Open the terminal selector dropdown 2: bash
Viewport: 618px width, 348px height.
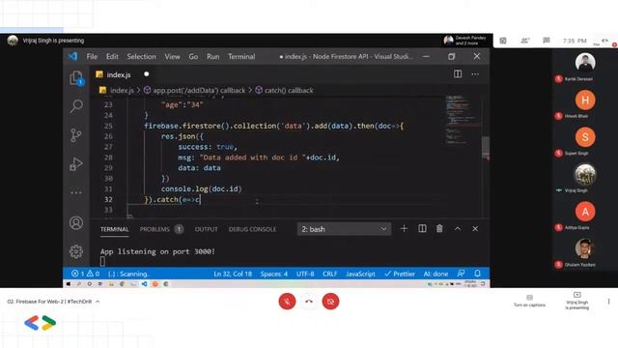pyautogui.click(x=344, y=229)
